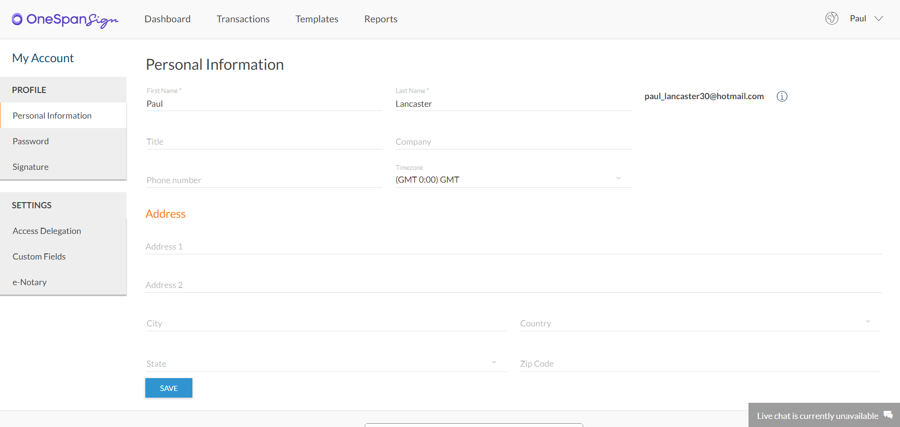Screen dimensions: 900x427
Task: Open e-Notary settings
Action: pyautogui.click(x=63, y=282)
